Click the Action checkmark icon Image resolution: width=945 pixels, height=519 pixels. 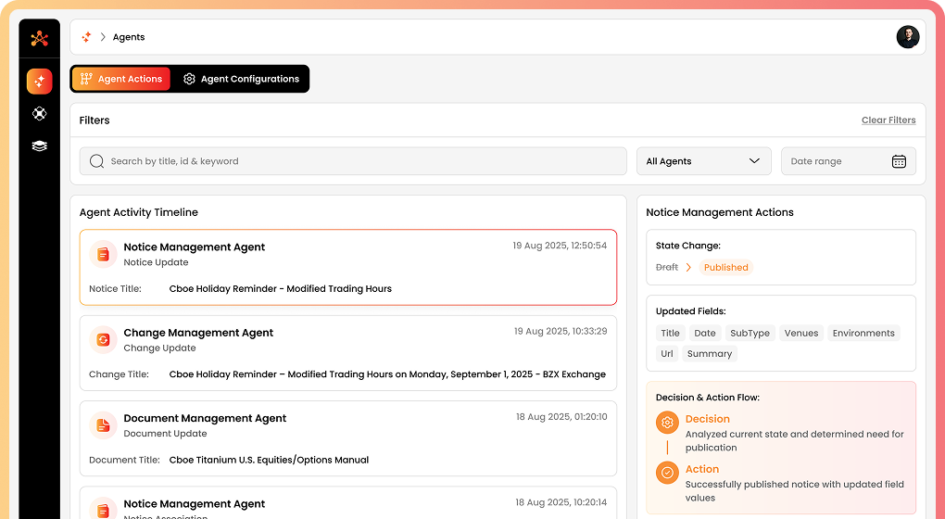click(x=666, y=473)
